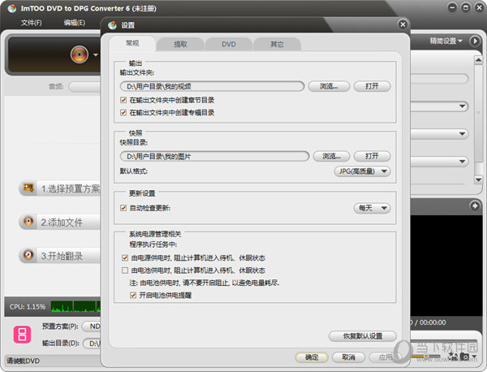Open the 编辑(E) menu

[74, 23]
